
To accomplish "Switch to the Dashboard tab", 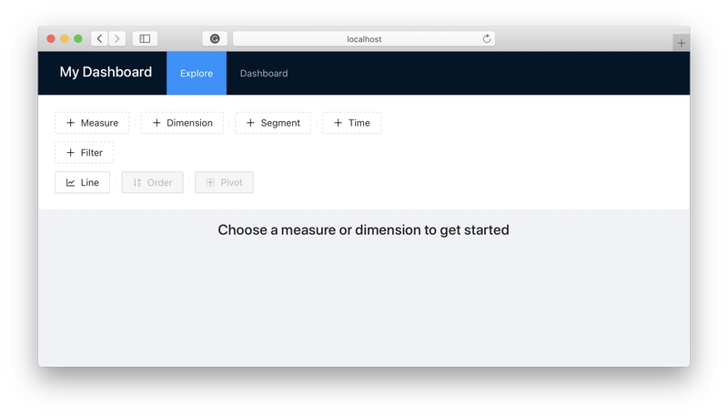I will [x=264, y=74].
